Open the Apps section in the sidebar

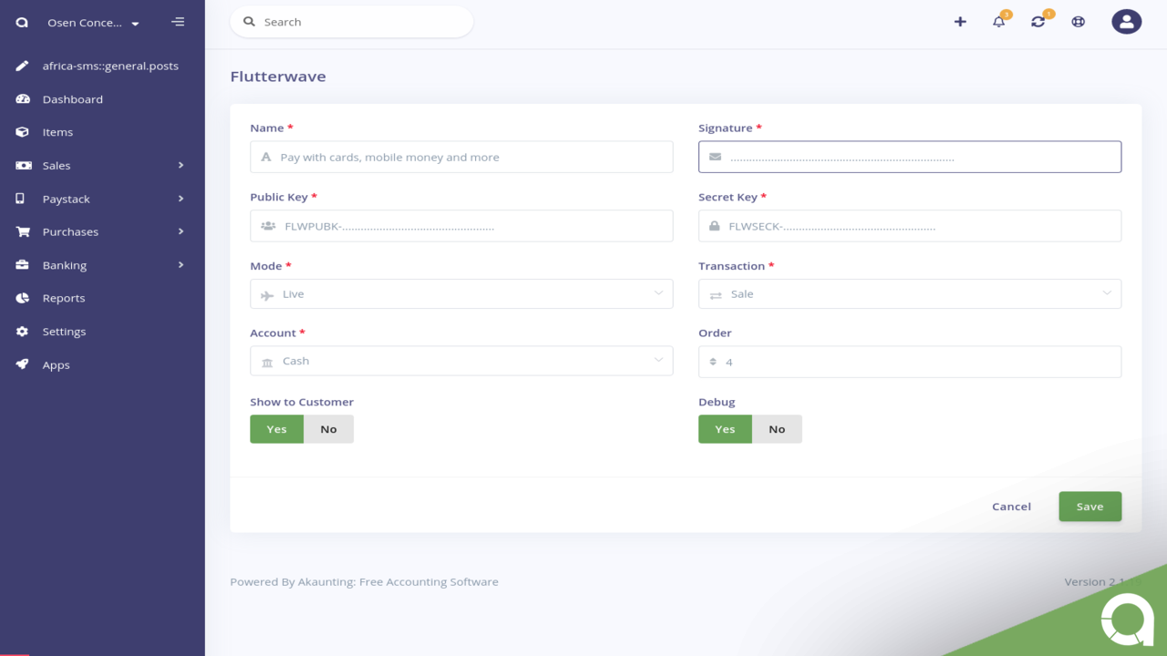coord(56,364)
